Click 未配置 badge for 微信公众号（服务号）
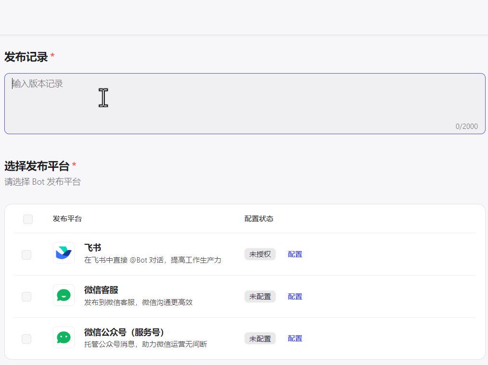488x365 pixels. tap(260, 339)
